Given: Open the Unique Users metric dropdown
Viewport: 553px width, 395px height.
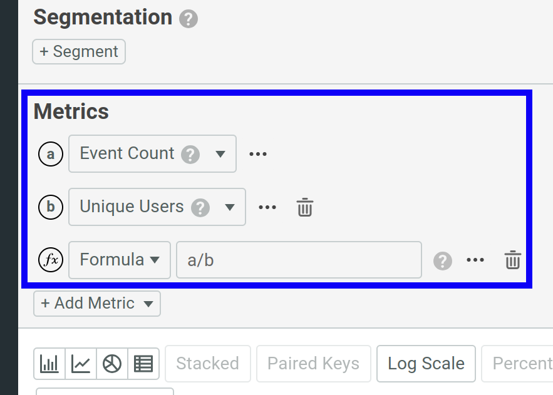Looking at the screenshot, I should [157, 207].
